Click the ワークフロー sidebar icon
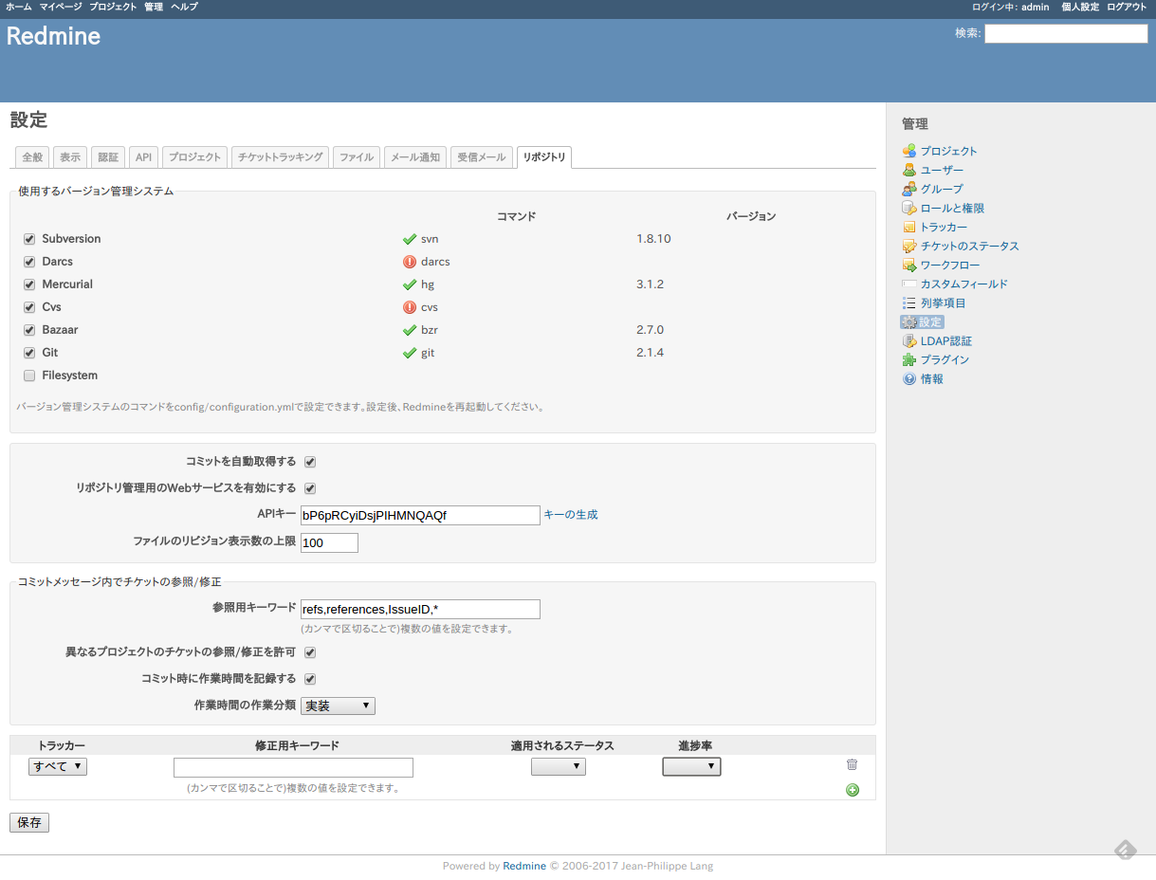 coord(909,265)
